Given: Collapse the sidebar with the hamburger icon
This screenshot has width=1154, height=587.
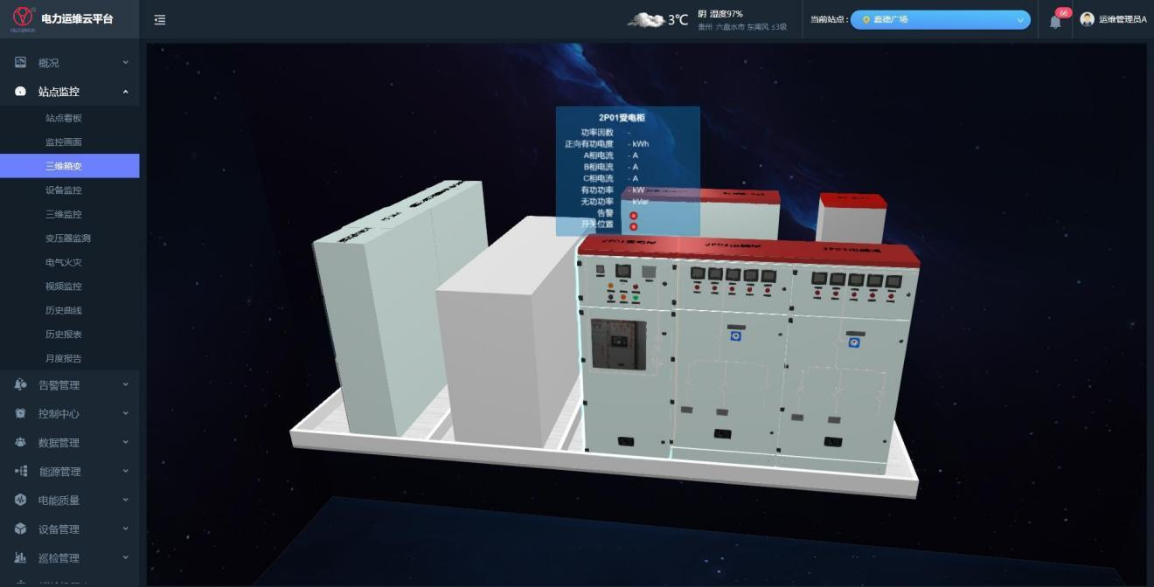Looking at the screenshot, I should [160, 20].
